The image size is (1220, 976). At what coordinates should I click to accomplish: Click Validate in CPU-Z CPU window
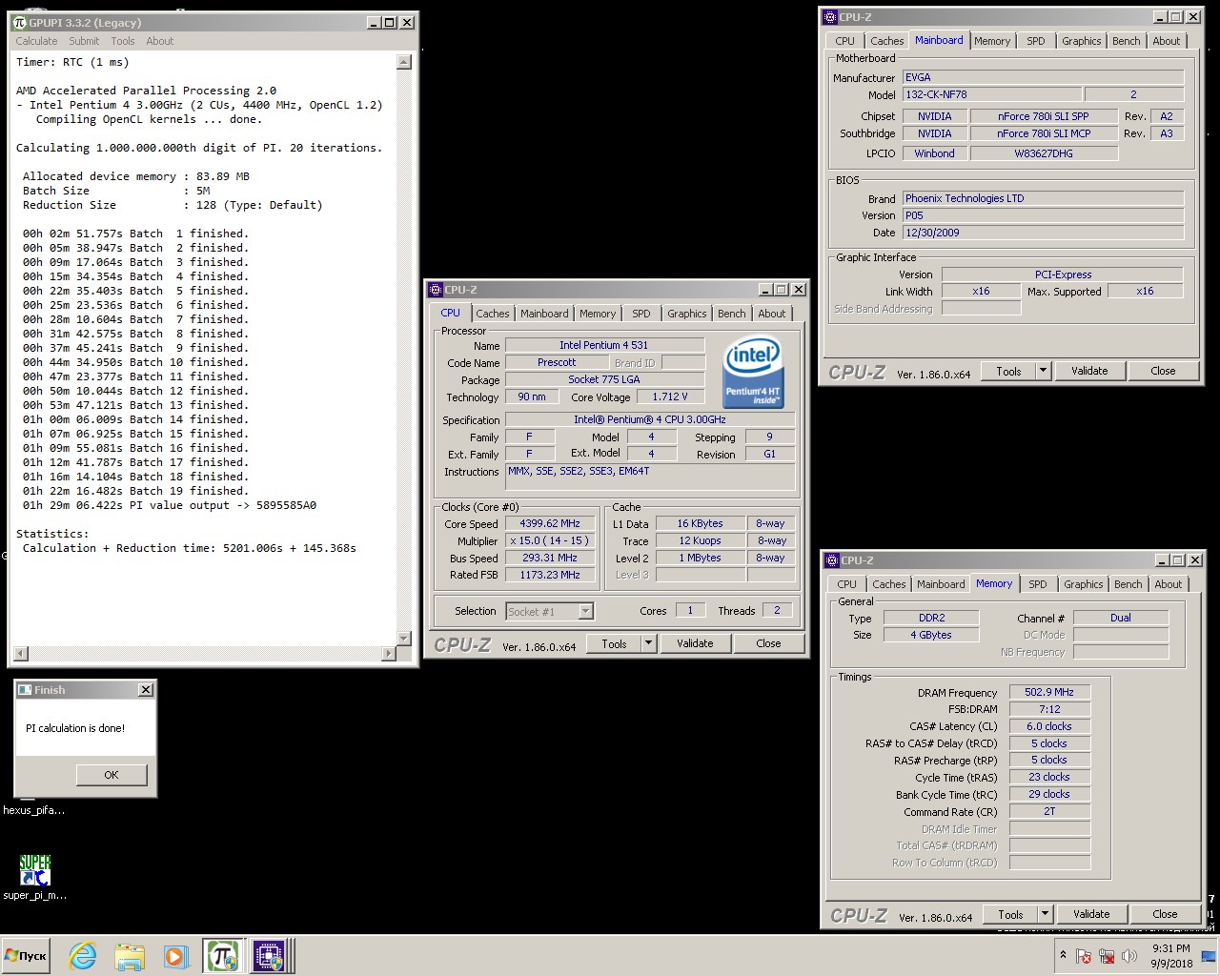[695, 643]
